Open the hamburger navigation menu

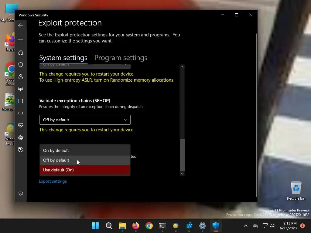[x=21, y=38]
